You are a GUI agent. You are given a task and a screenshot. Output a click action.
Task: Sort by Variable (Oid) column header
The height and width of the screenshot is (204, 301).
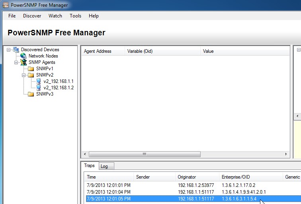coord(162,51)
